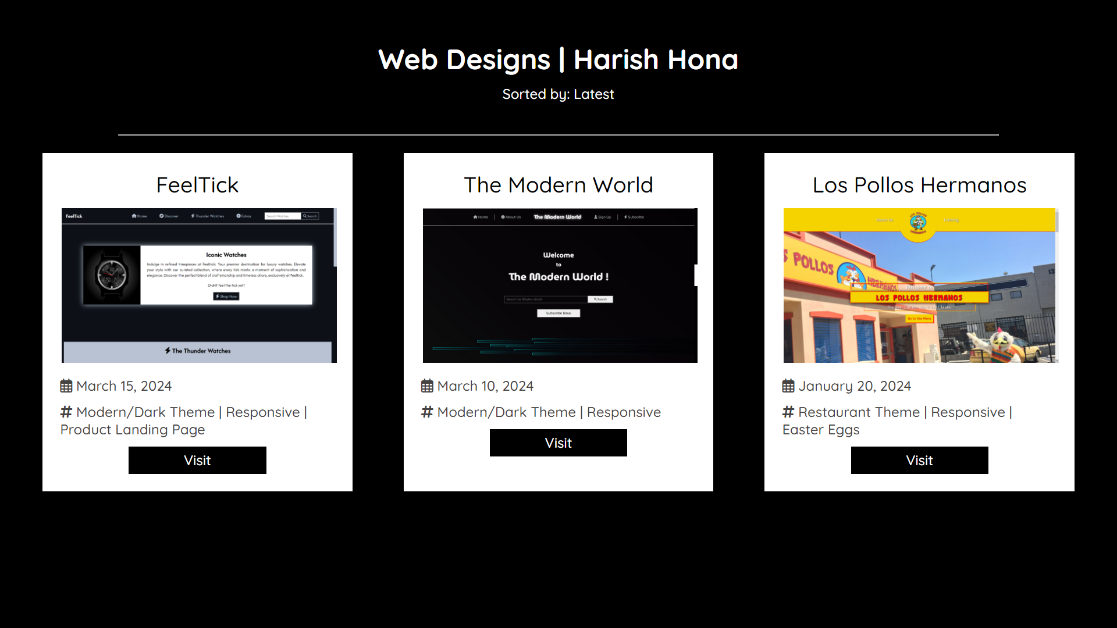Click Shop Now in the FeelTick preview
The height and width of the screenshot is (628, 1117).
[x=225, y=296]
